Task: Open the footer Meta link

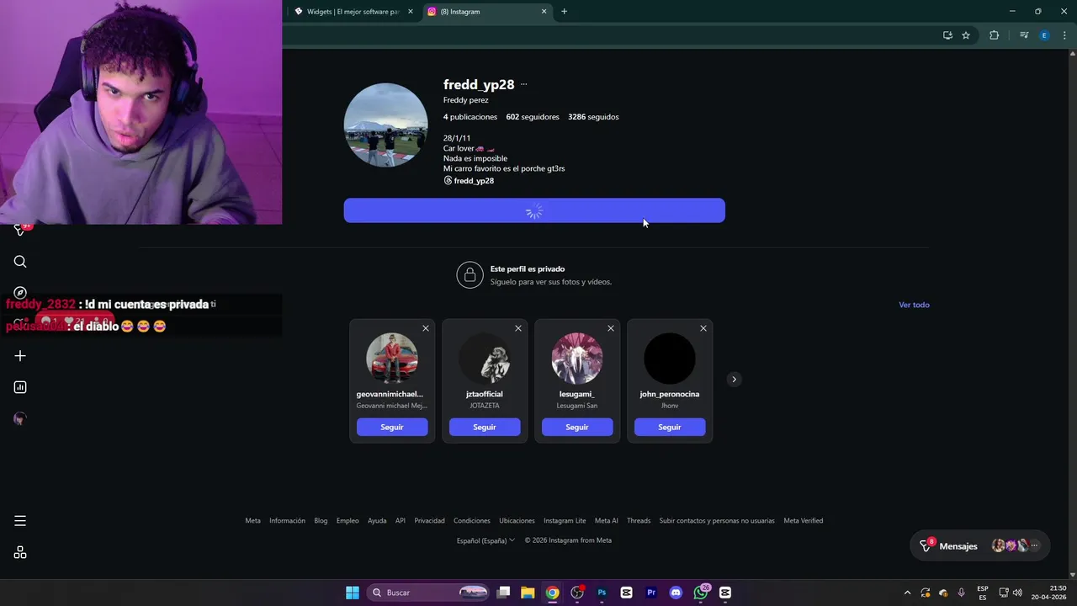Action: 252,521
